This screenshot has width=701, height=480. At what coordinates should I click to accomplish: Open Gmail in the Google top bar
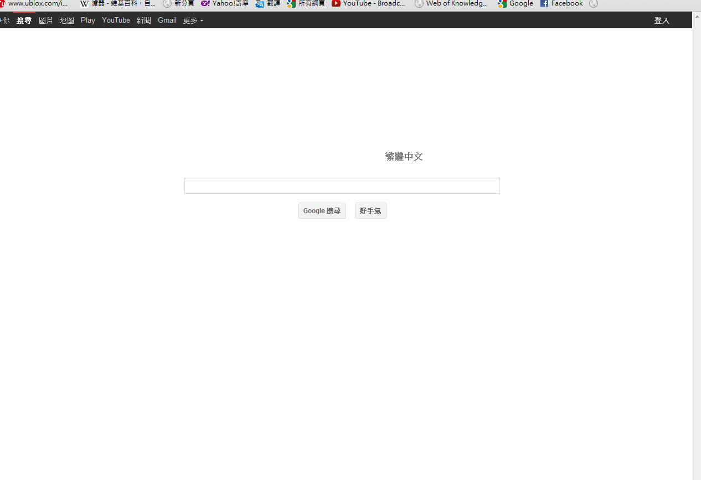(167, 20)
